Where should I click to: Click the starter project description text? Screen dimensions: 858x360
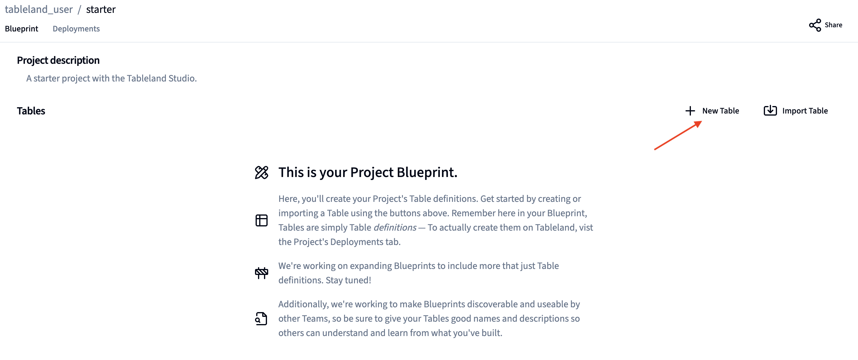click(112, 78)
